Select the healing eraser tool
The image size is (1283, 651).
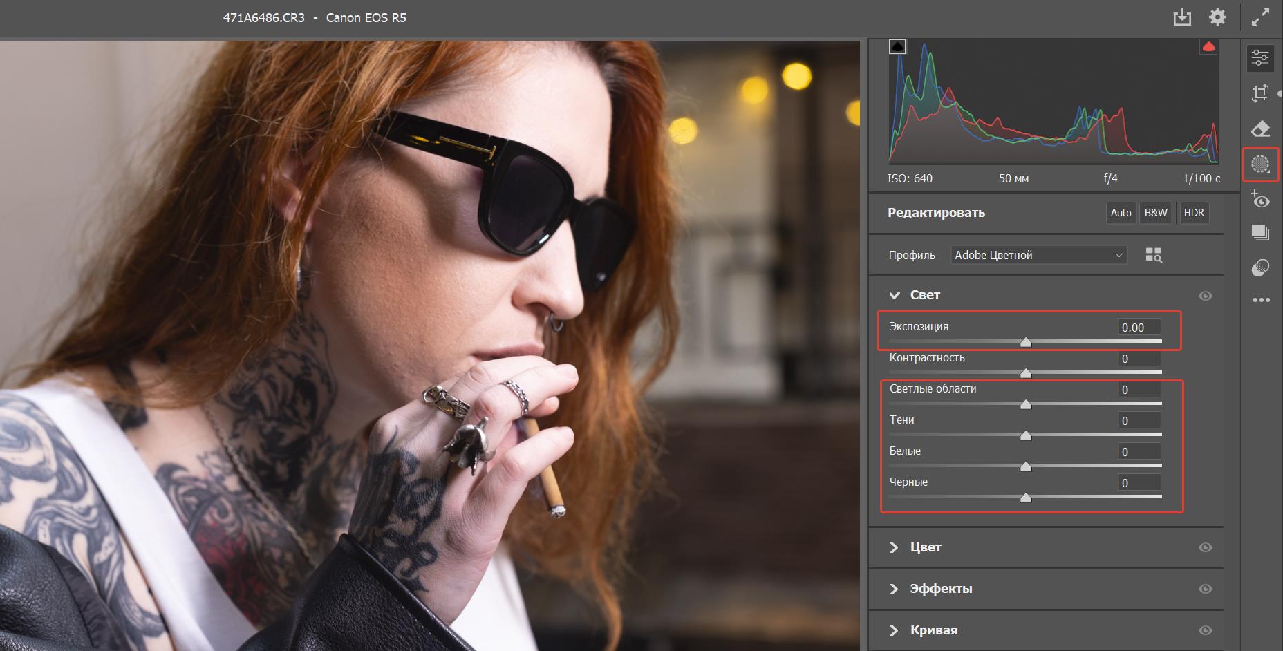click(1260, 129)
